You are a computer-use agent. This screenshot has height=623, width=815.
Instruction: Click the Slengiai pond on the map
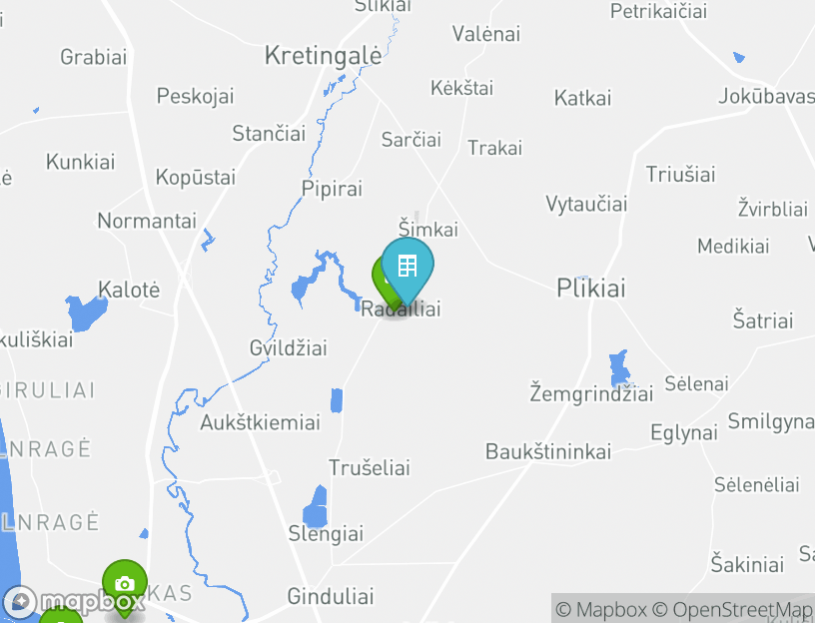[316, 506]
